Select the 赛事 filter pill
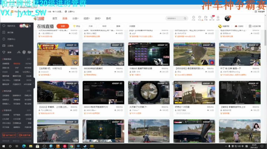 pos(118,26)
